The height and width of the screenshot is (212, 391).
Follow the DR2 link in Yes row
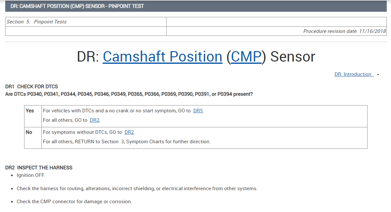click(x=95, y=120)
